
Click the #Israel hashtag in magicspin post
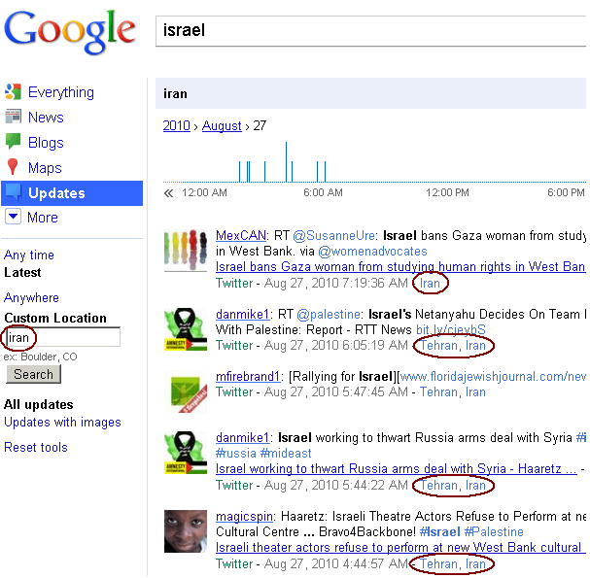pyautogui.click(x=440, y=531)
